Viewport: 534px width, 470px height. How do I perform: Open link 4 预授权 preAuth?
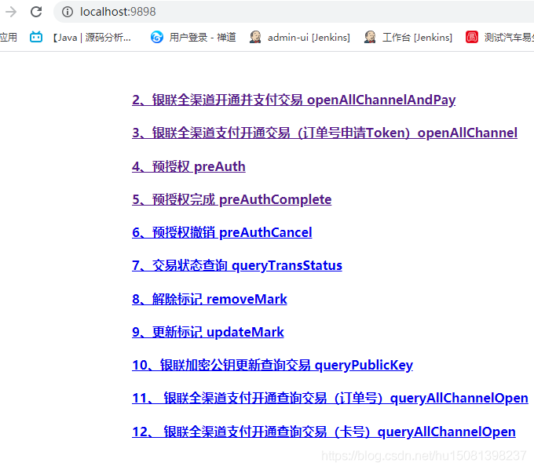click(188, 166)
